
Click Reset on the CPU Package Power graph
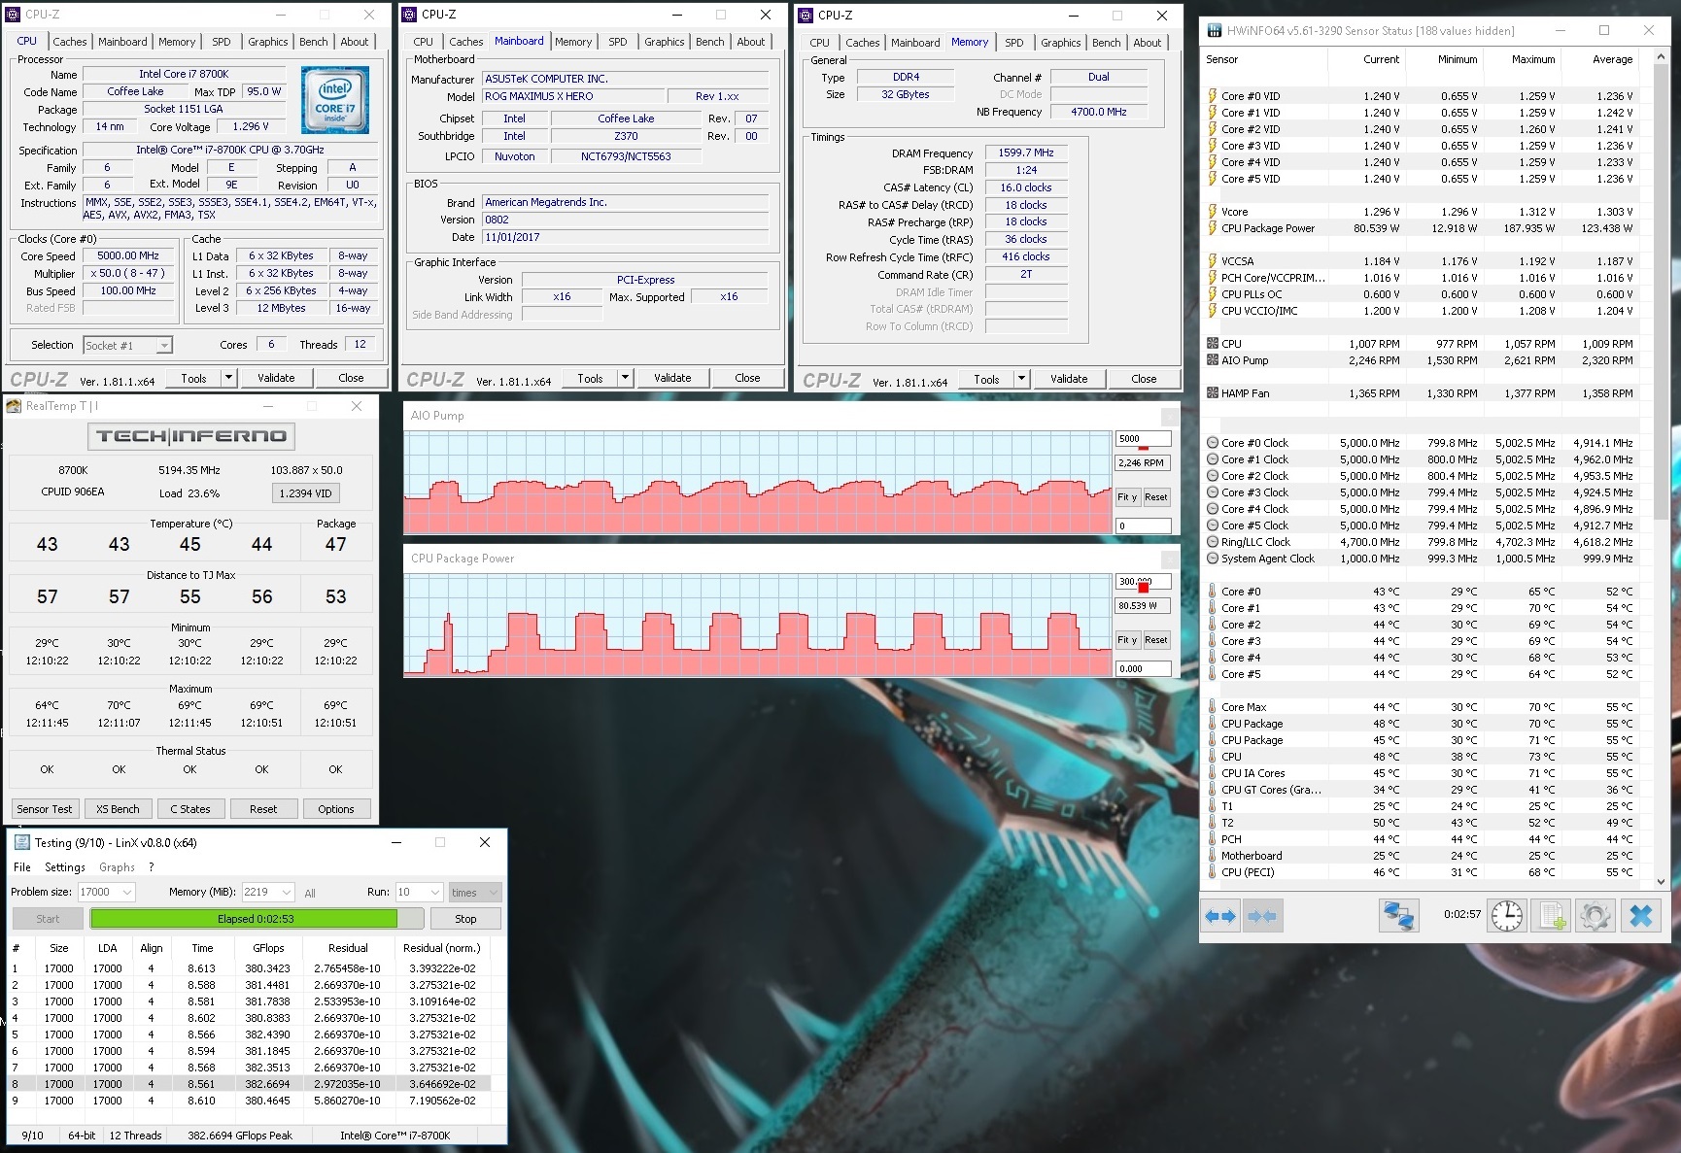(x=1156, y=640)
